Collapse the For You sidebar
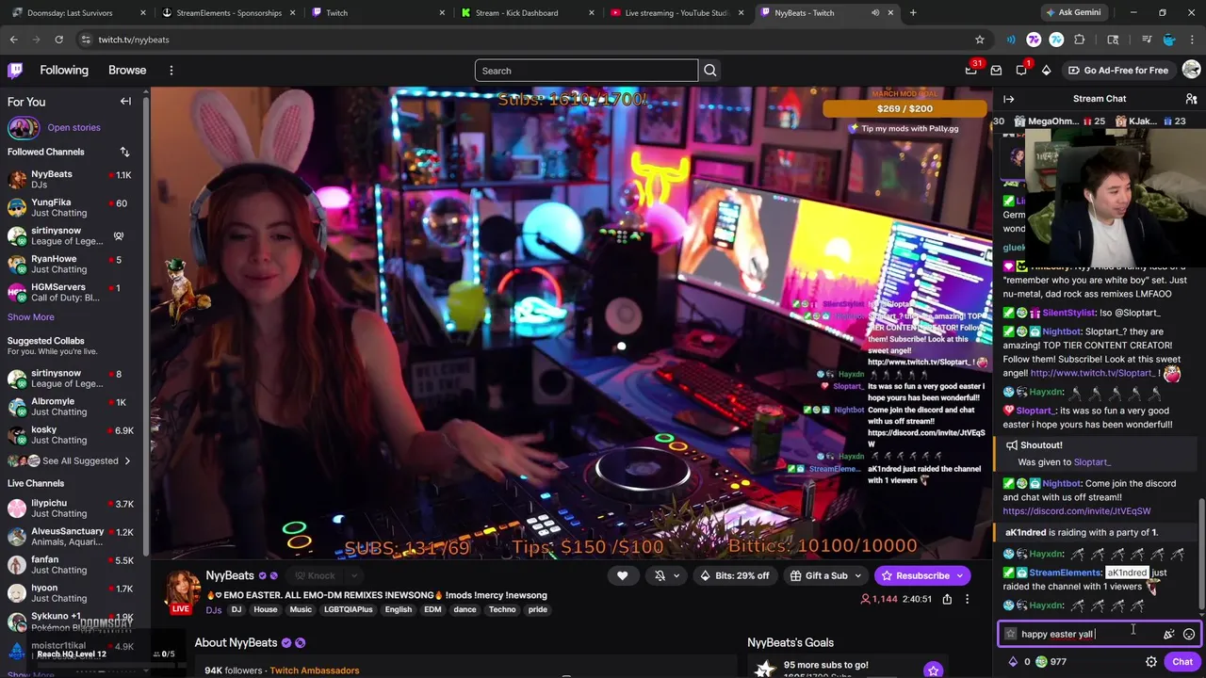Screen dimensions: 1206x678 click(125, 102)
